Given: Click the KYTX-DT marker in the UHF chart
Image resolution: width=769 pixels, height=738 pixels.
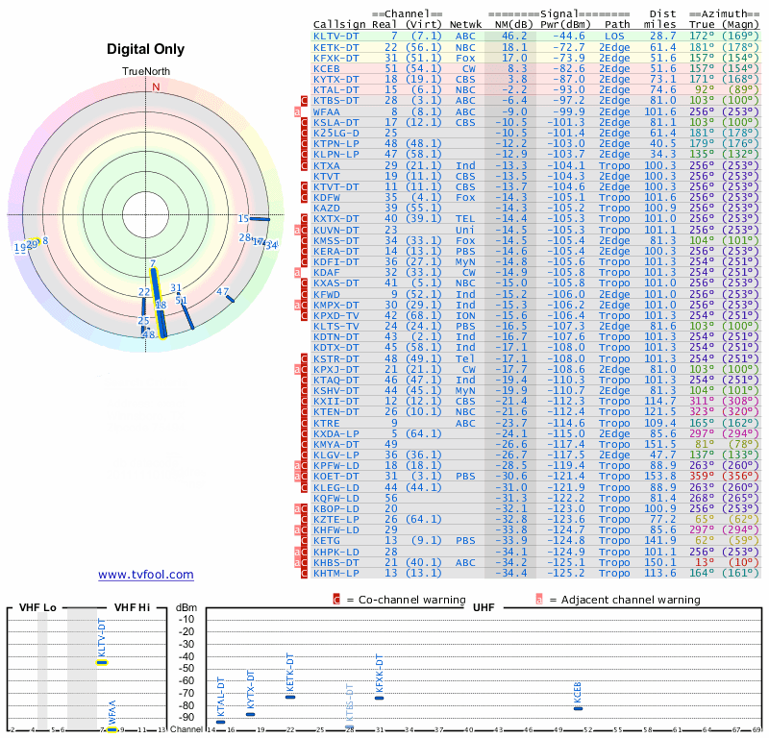Looking at the screenshot, I should point(251,715).
